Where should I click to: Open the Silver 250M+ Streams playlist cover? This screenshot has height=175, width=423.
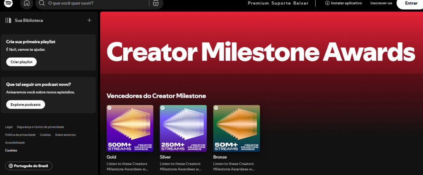(x=183, y=128)
